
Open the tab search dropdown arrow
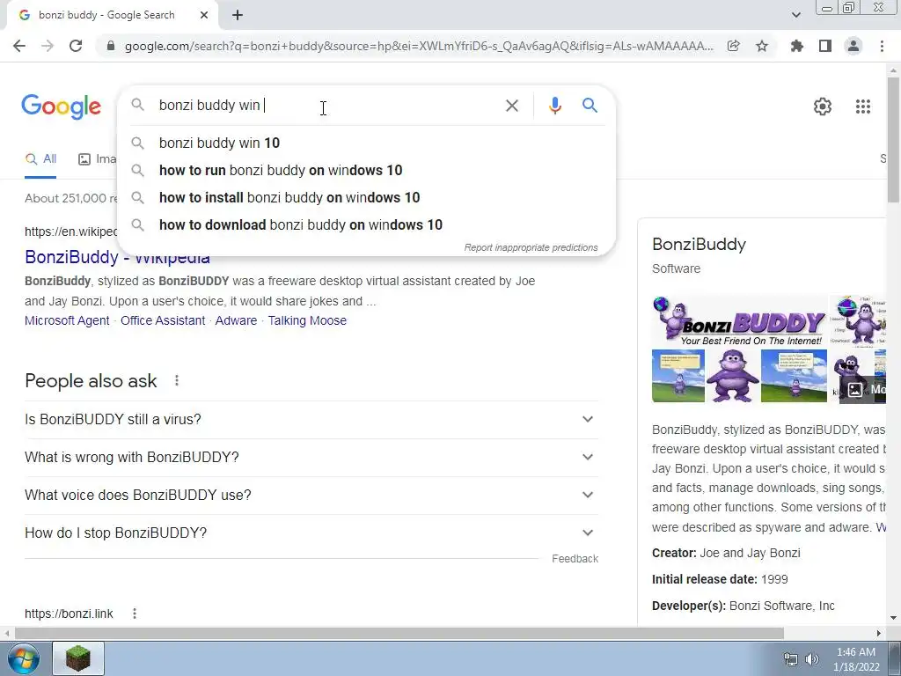(x=795, y=16)
